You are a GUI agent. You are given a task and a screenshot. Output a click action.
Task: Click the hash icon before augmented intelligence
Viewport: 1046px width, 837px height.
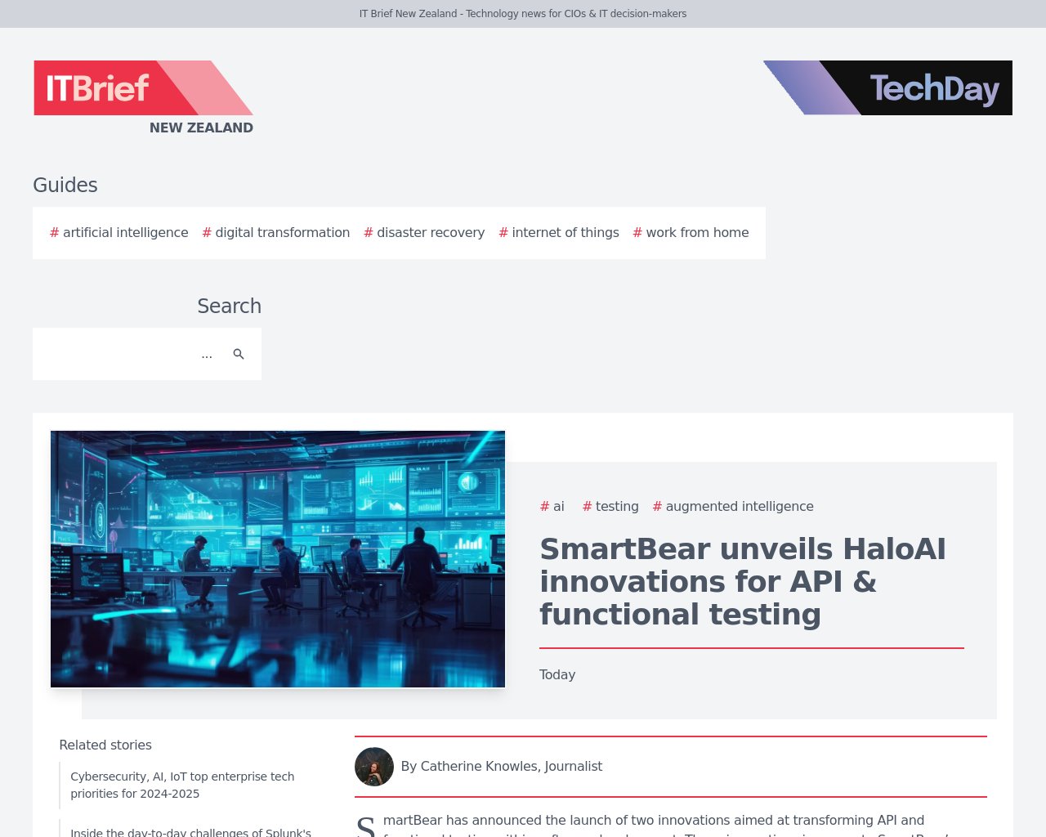pyautogui.click(x=656, y=507)
